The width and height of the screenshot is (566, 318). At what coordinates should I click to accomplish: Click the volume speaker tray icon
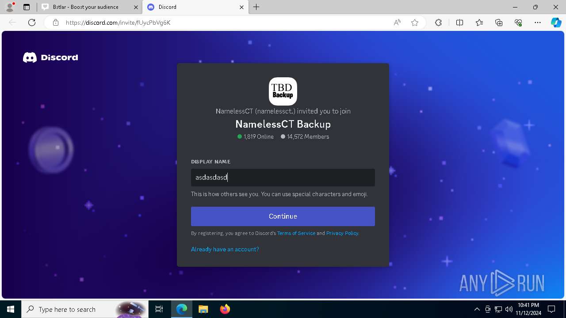click(x=509, y=309)
